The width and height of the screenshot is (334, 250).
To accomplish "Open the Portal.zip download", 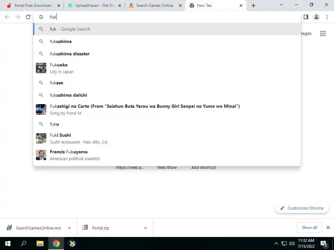I will click(96, 228).
